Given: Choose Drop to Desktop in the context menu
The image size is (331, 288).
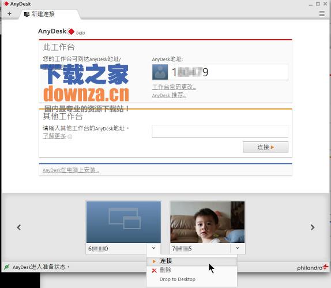Looking at the screenshot, I should tap(191, 279).
